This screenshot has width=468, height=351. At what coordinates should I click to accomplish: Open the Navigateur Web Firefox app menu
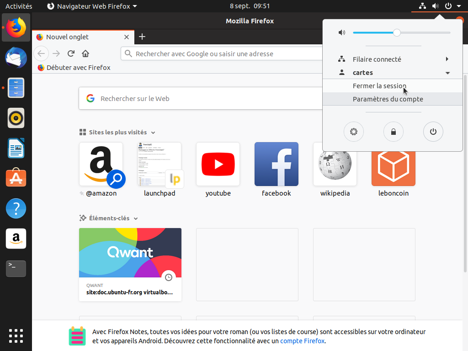tap(92, 6)
